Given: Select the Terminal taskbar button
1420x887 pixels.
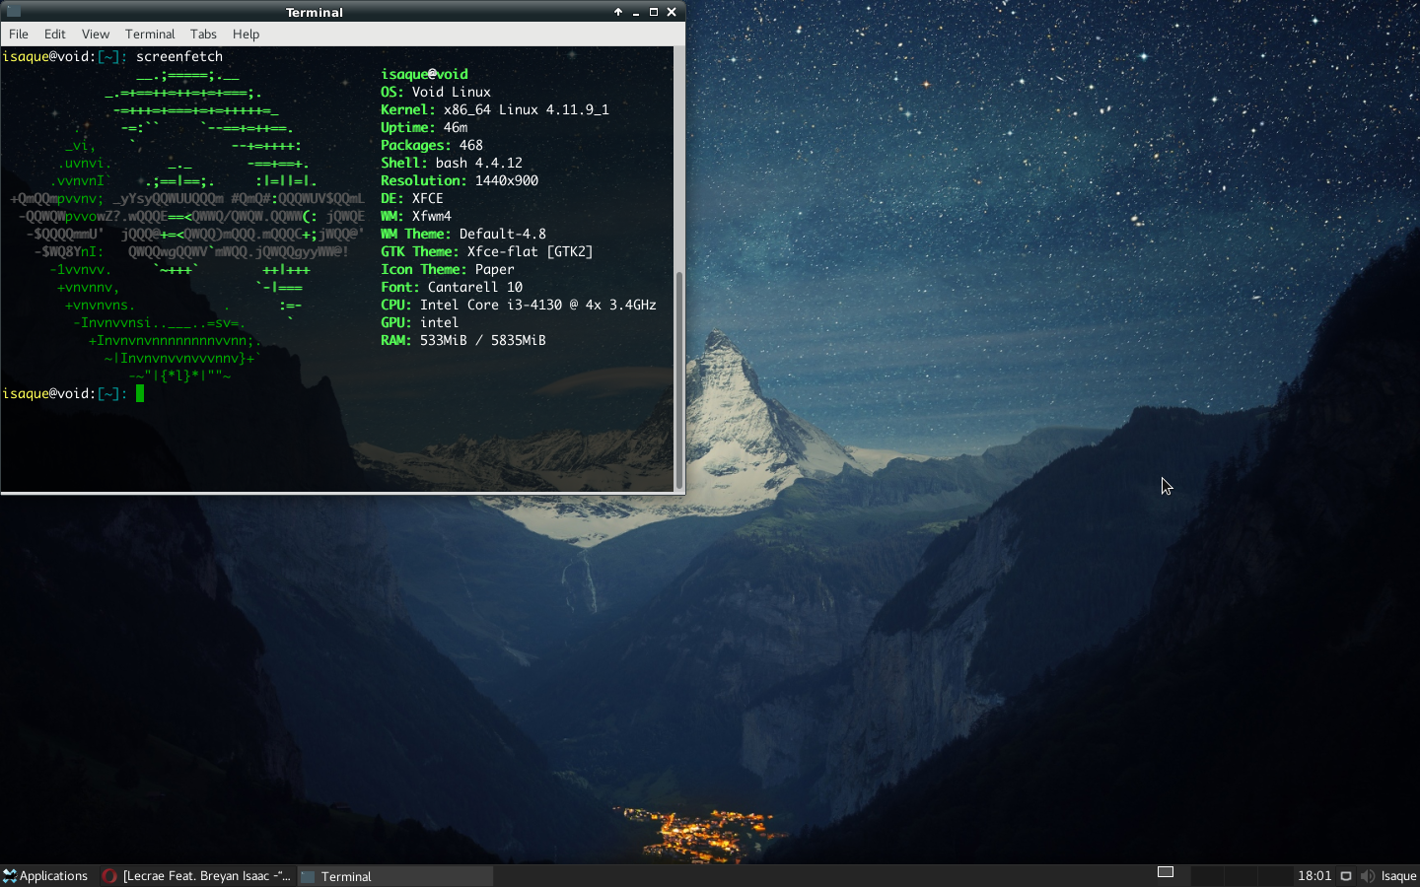Looking at the screenshot, I should coord(394,875).
